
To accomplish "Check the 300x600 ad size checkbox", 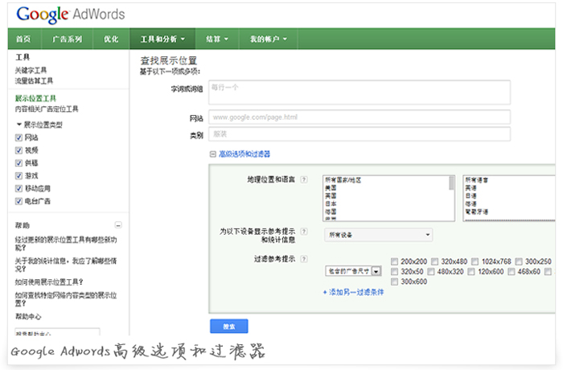I will [x=392, y=282].
